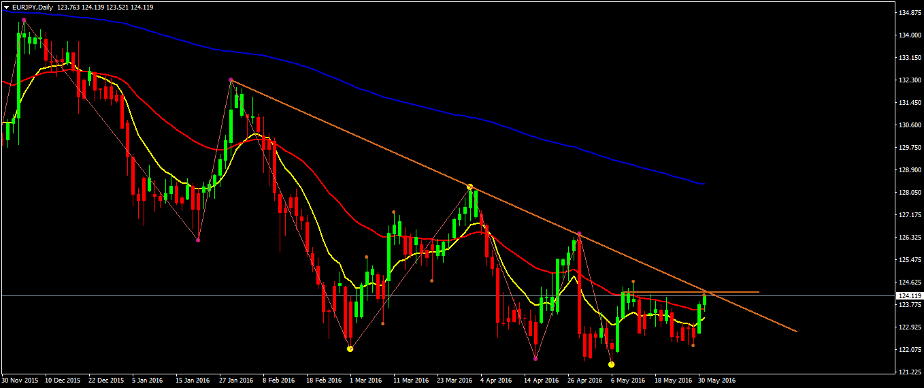This screenshot has height=388, width=924.
Task: Click date label 4 Apr 2016
Action: point(496,381)
